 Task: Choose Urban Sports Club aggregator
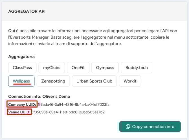94,81
